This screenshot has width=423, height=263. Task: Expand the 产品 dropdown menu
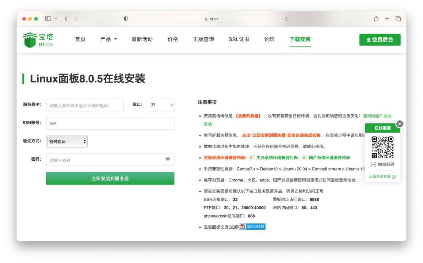[108, 39]
